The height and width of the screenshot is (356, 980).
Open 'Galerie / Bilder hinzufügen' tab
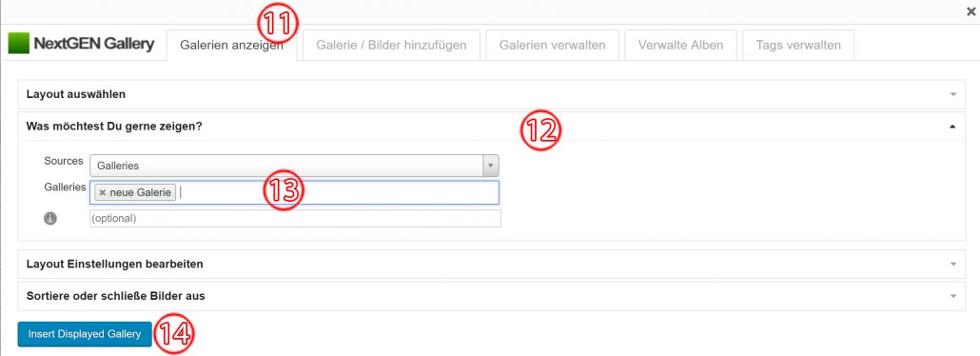(391, 45)
